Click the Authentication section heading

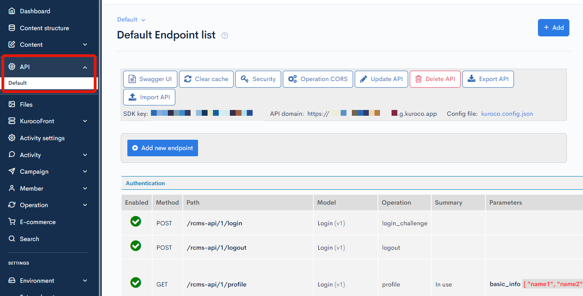[x=145, y=183]
